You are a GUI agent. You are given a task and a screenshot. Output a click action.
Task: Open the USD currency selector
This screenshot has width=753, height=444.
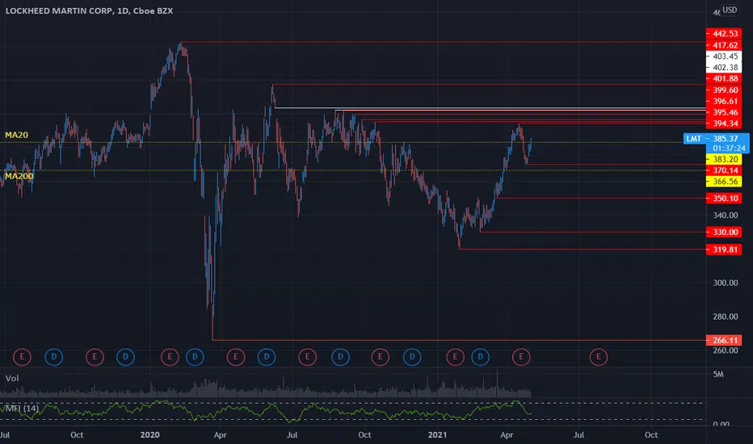pos(730,10)
